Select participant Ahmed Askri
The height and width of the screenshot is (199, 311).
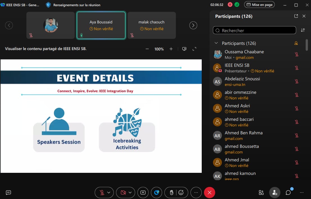257,109
